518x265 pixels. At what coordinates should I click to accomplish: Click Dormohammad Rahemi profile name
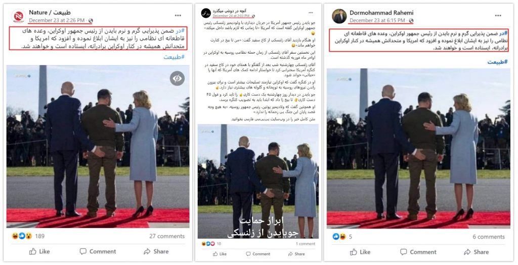pos(381,13)
